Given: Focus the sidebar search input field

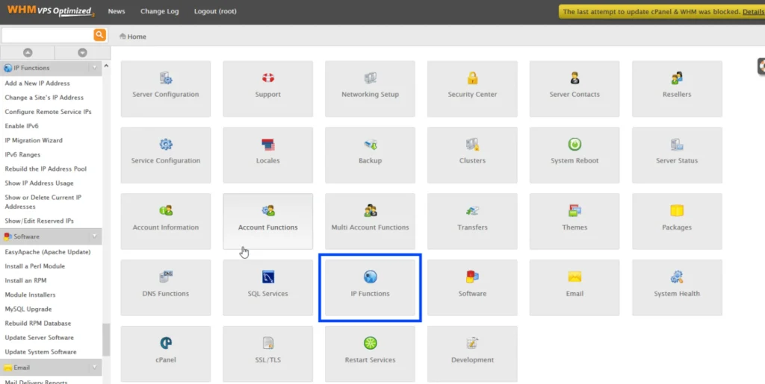Looking at the screenshot, I should [47, 35].
